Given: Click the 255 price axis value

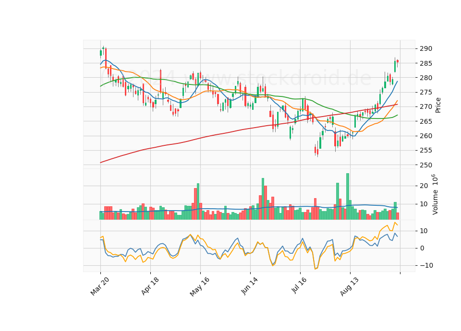Looking at the screenshot, I should 426,150.
